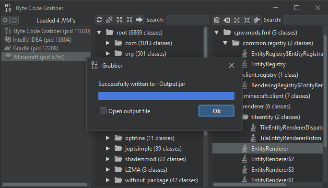The image size is (328, 188).
Task: Select .minecraft.client (7 classes) folder
Action: tap(276, 96)
